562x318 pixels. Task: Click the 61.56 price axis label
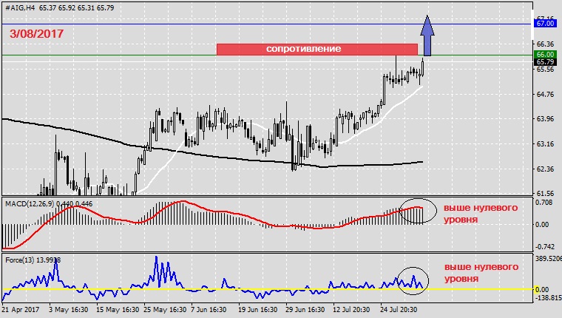(x=545, y=193)
